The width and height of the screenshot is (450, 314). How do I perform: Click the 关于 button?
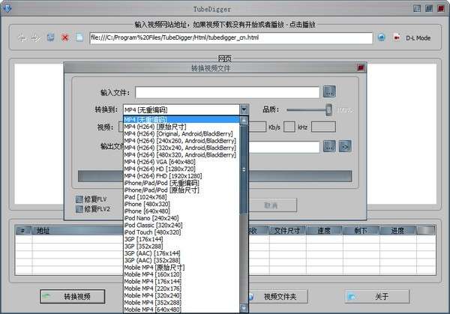377,296
